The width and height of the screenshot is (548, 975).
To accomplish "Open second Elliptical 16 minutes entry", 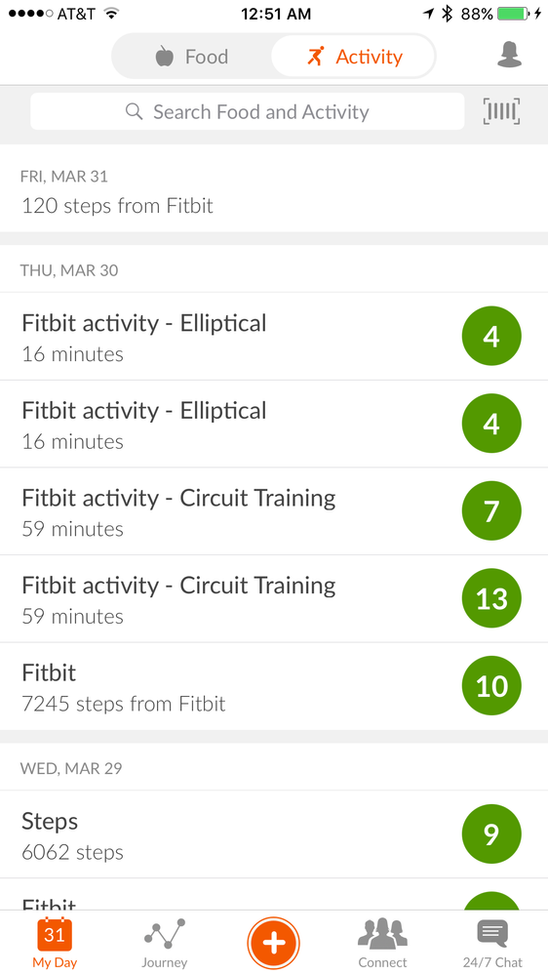I will tap(274, 424).
